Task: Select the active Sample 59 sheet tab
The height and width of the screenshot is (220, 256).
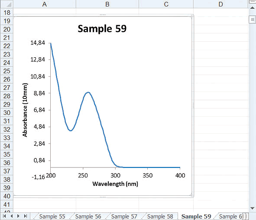Action: (x=196, y=217)
